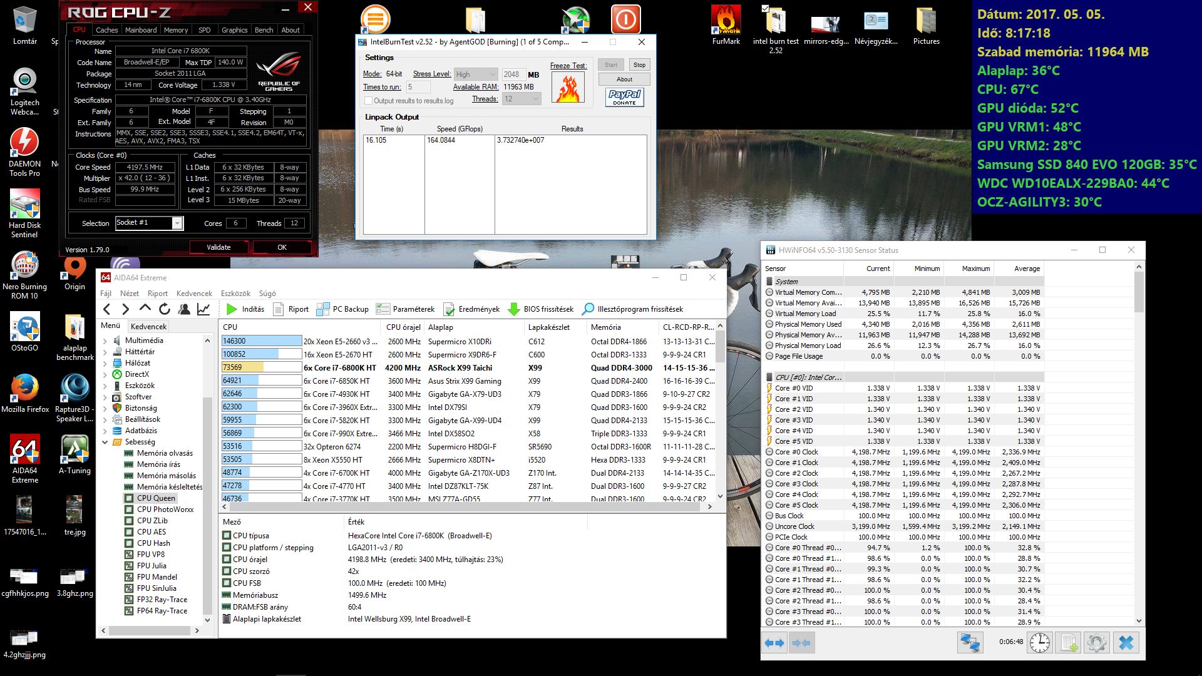Select CPU PhotoWorxx benchmark
Image resolution: width=1202 pixels, height=676 pixels.
pos(165,510)
